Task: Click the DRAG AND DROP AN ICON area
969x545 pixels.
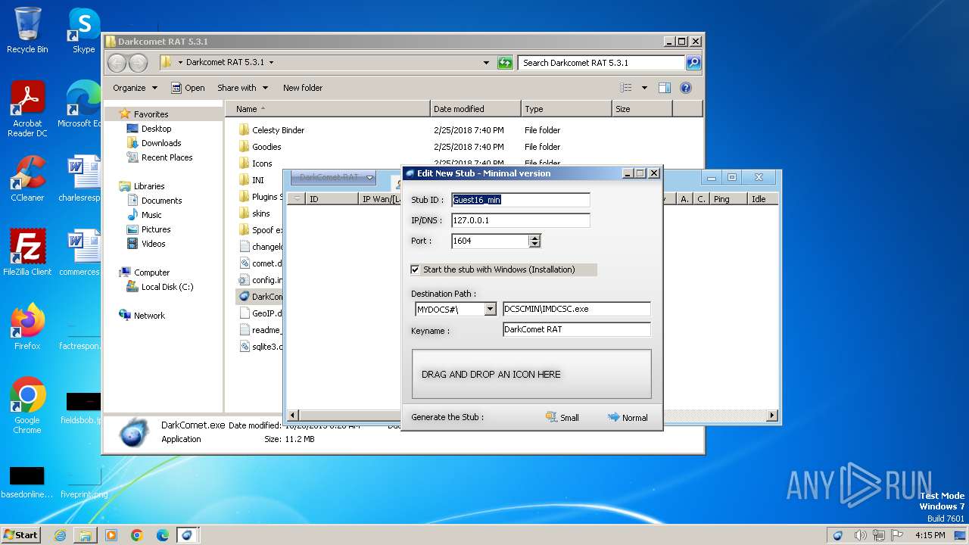Action: [x=531, y=374]
